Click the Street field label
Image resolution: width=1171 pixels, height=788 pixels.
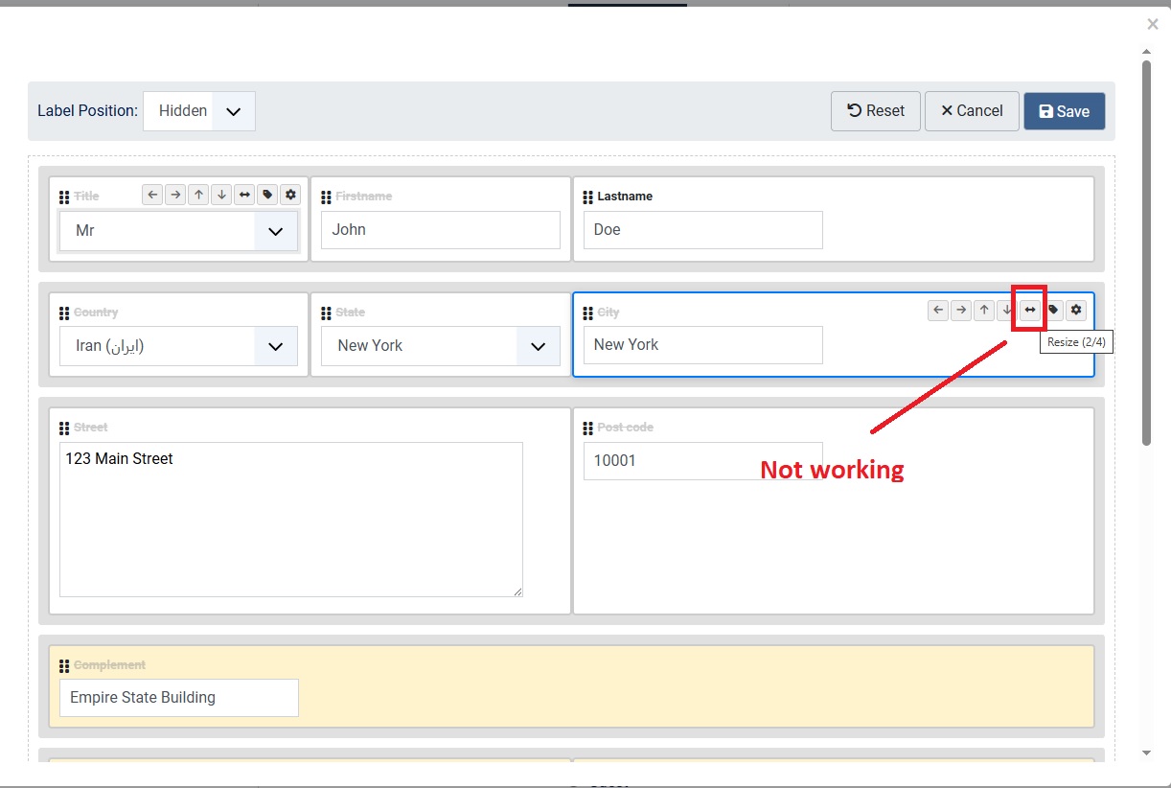pos(91,428)
